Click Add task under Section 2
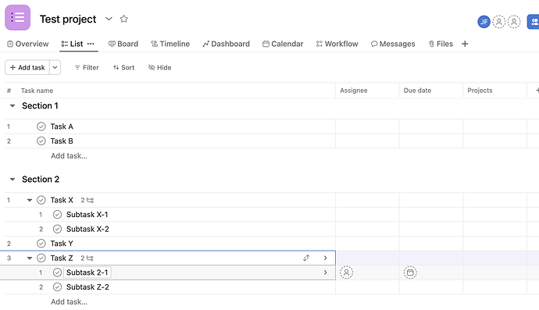The width and height of the screenshot is (539, 310). [x=69, y=301]
